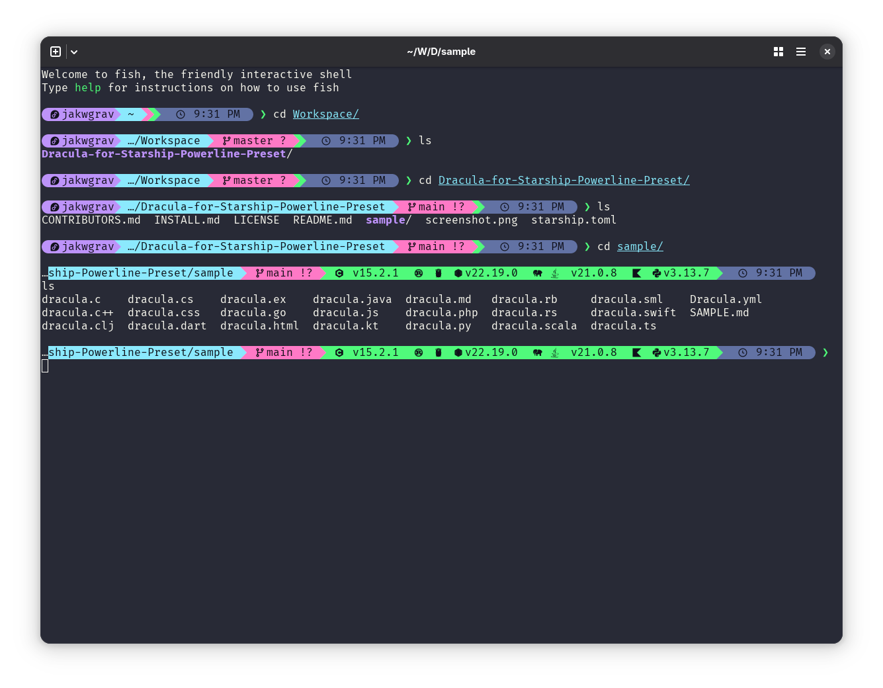Click the green word help
Image resolution: width=883 pixels, height=688 pixels.
pos(88,88)
